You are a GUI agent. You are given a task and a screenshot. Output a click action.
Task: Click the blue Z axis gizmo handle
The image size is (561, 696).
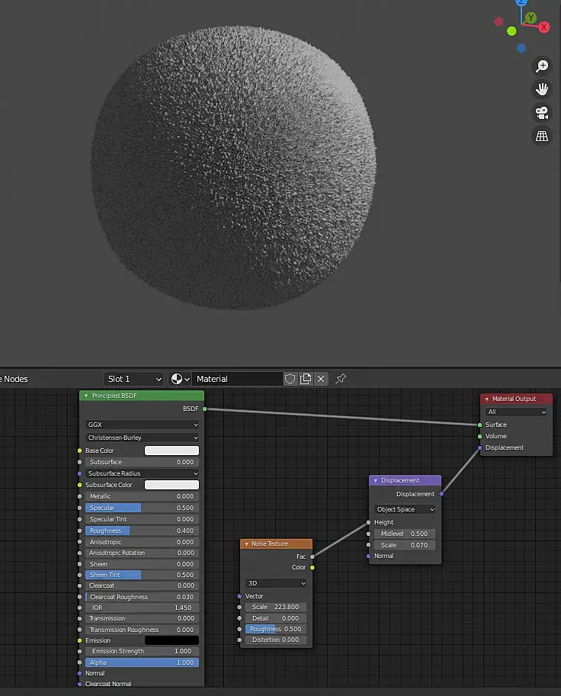point(521,2)
